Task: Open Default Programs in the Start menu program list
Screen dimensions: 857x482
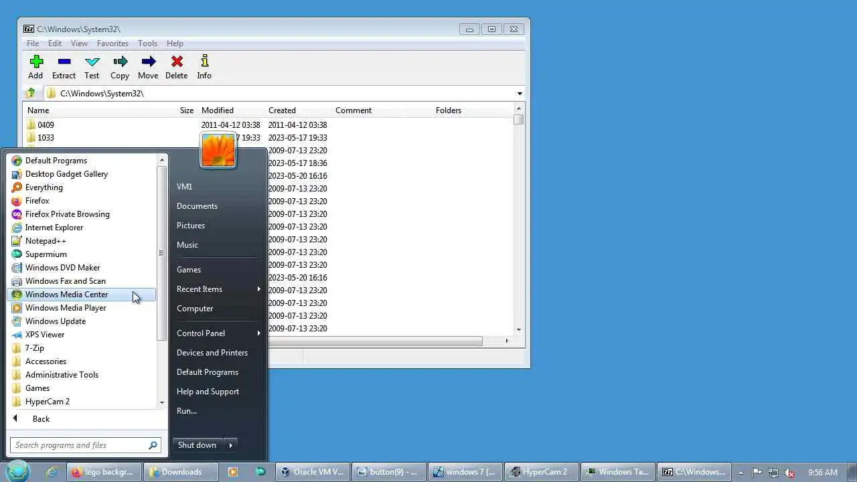Action: 81,161
